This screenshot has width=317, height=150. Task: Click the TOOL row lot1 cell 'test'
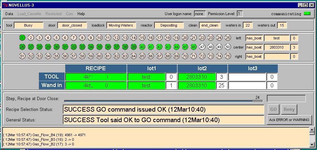click(146, 77)
